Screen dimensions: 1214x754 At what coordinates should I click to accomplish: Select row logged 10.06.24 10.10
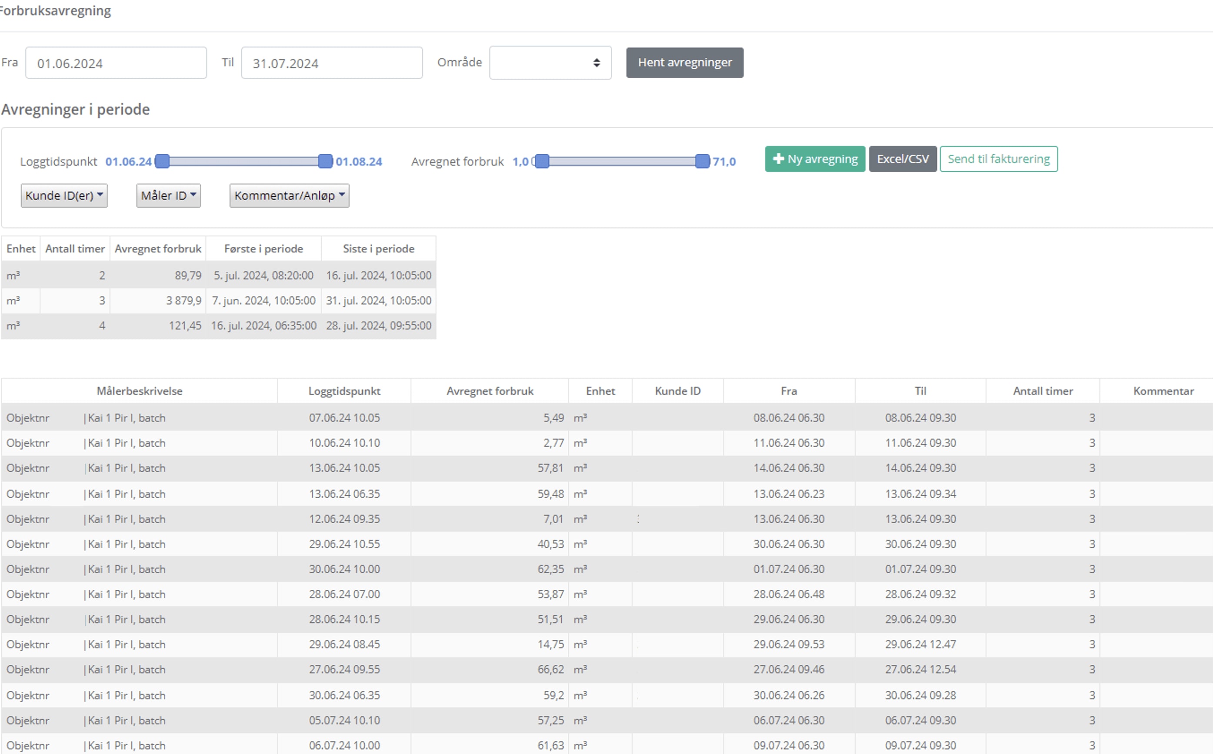tap(607, 443)
